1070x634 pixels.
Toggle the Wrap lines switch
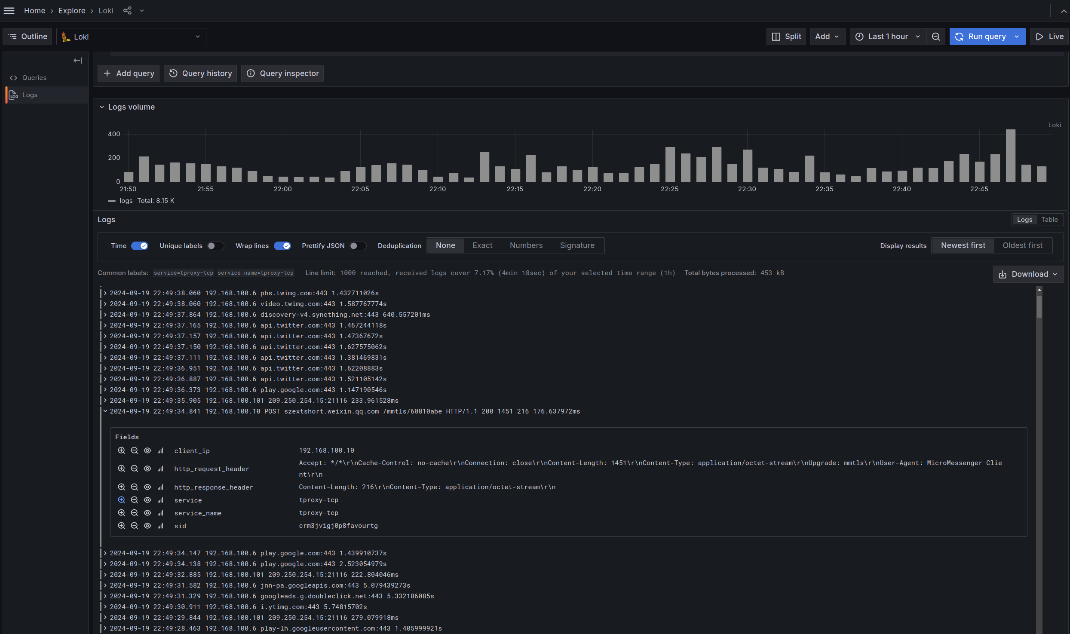click(x=282, y=246)
